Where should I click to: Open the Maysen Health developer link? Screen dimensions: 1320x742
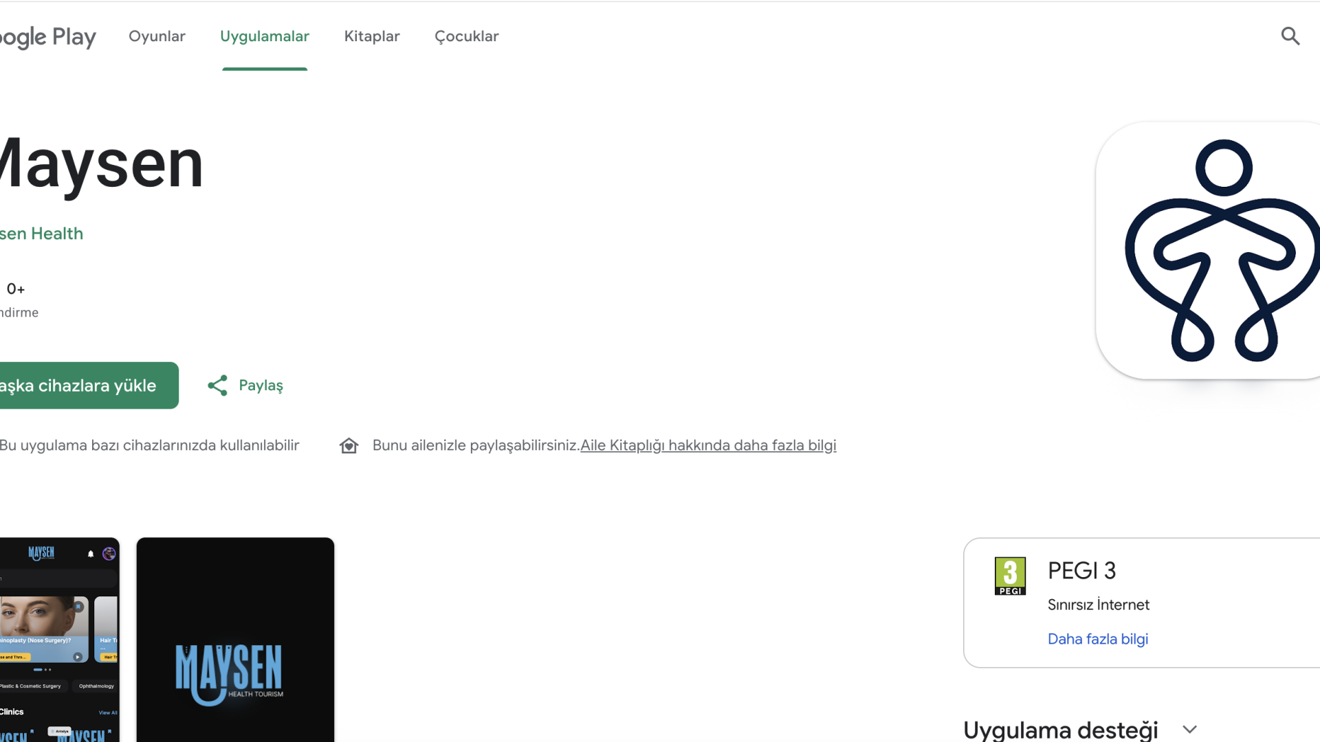41,234
